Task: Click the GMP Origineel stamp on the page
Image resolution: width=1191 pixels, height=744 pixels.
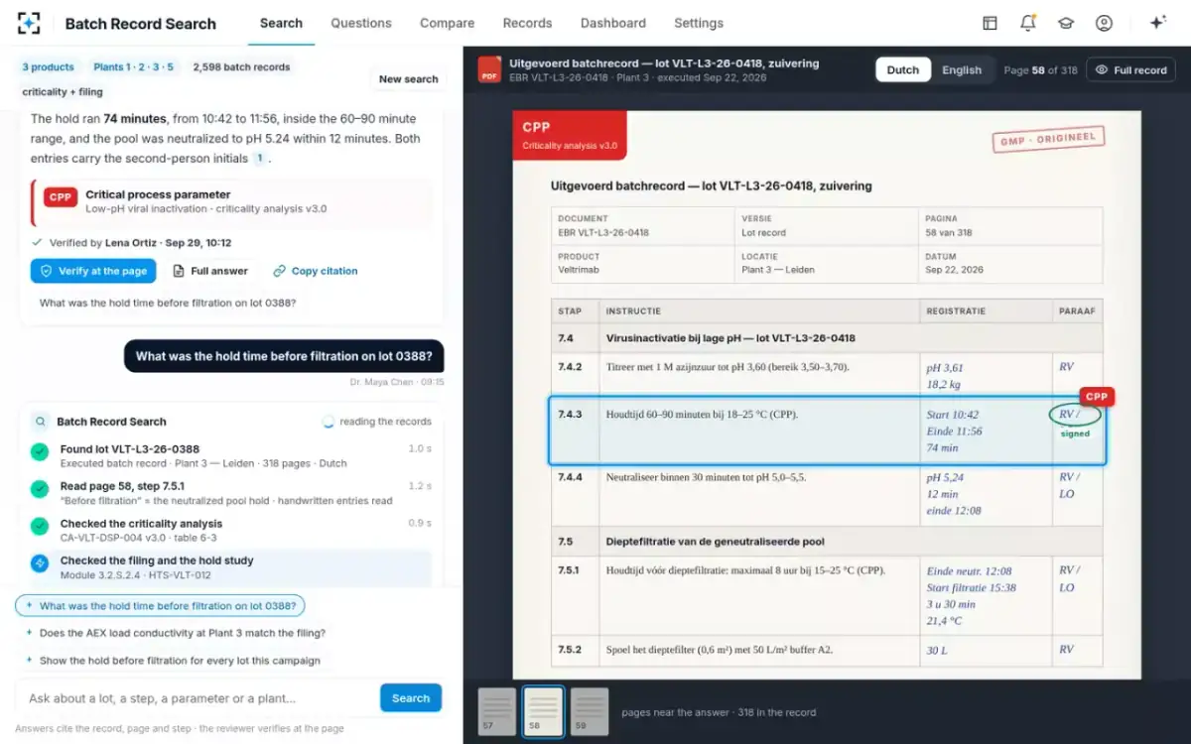Action: (x=1048, y=139)
